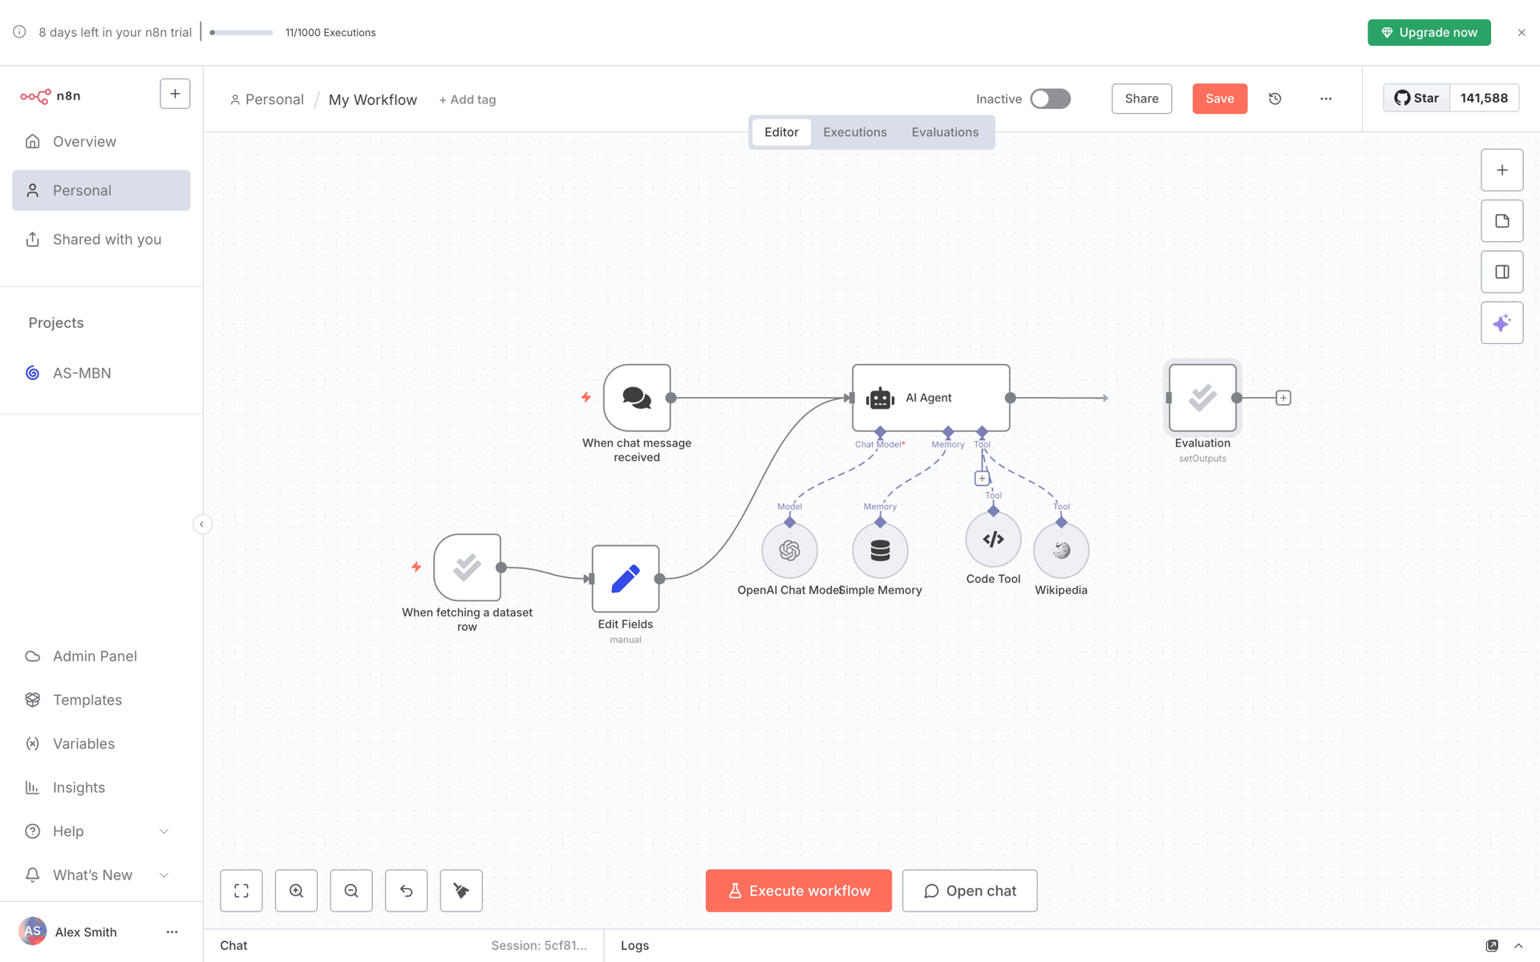Toggle the side panel icon

(x=1501, y=272)
